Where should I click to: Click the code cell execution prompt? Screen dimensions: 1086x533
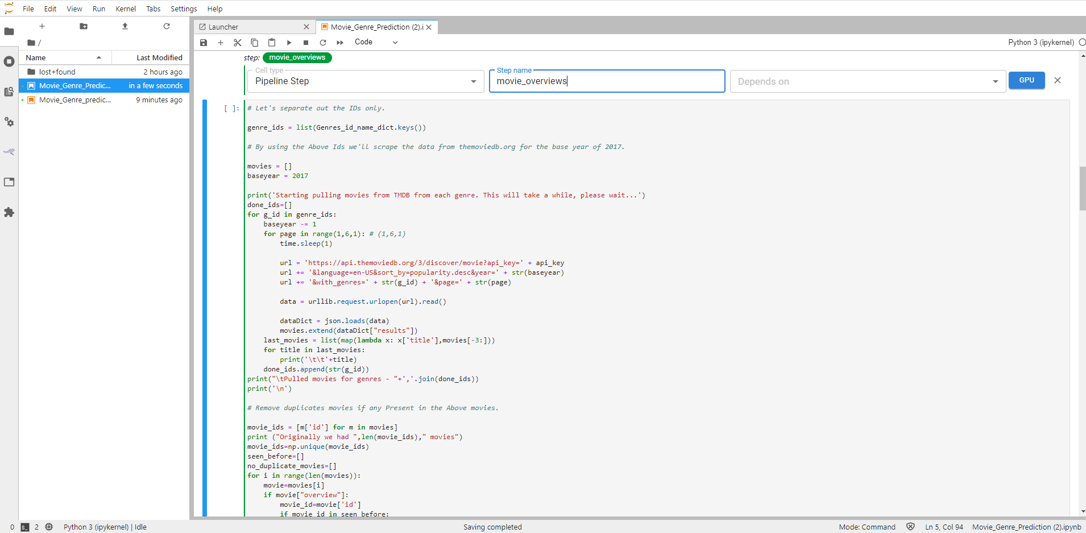pyautogui.click(x=231, y=108)
